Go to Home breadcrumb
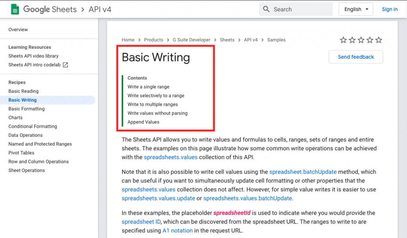 128,40
